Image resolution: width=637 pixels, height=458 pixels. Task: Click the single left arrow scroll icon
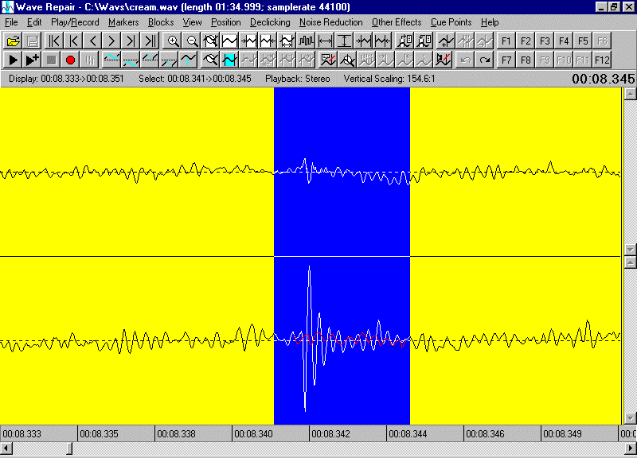pos(93,41)
